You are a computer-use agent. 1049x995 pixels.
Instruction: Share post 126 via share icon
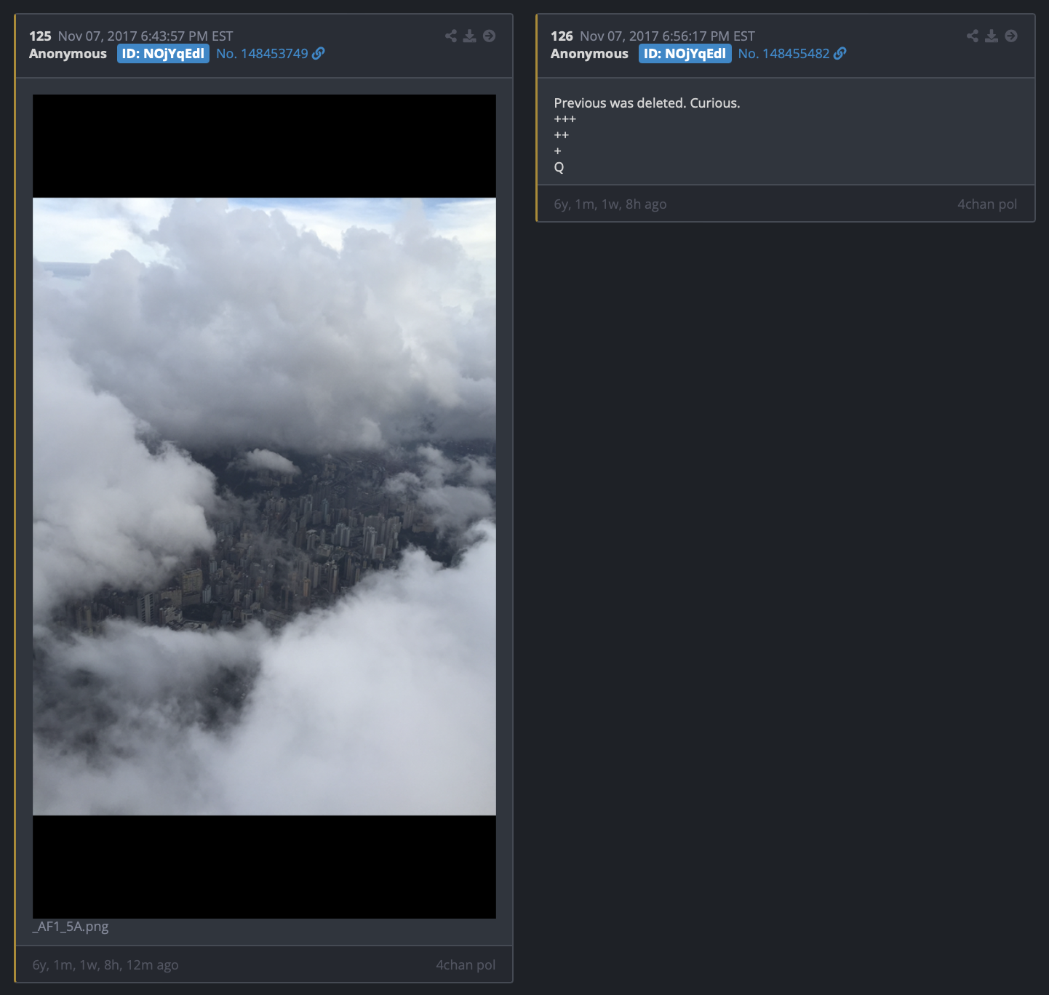point(973,36)
